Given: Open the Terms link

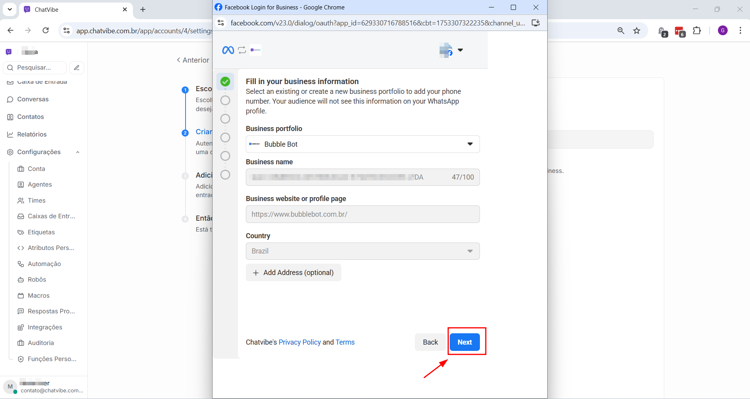Looking at the screenshot, I should pos(345,342).
